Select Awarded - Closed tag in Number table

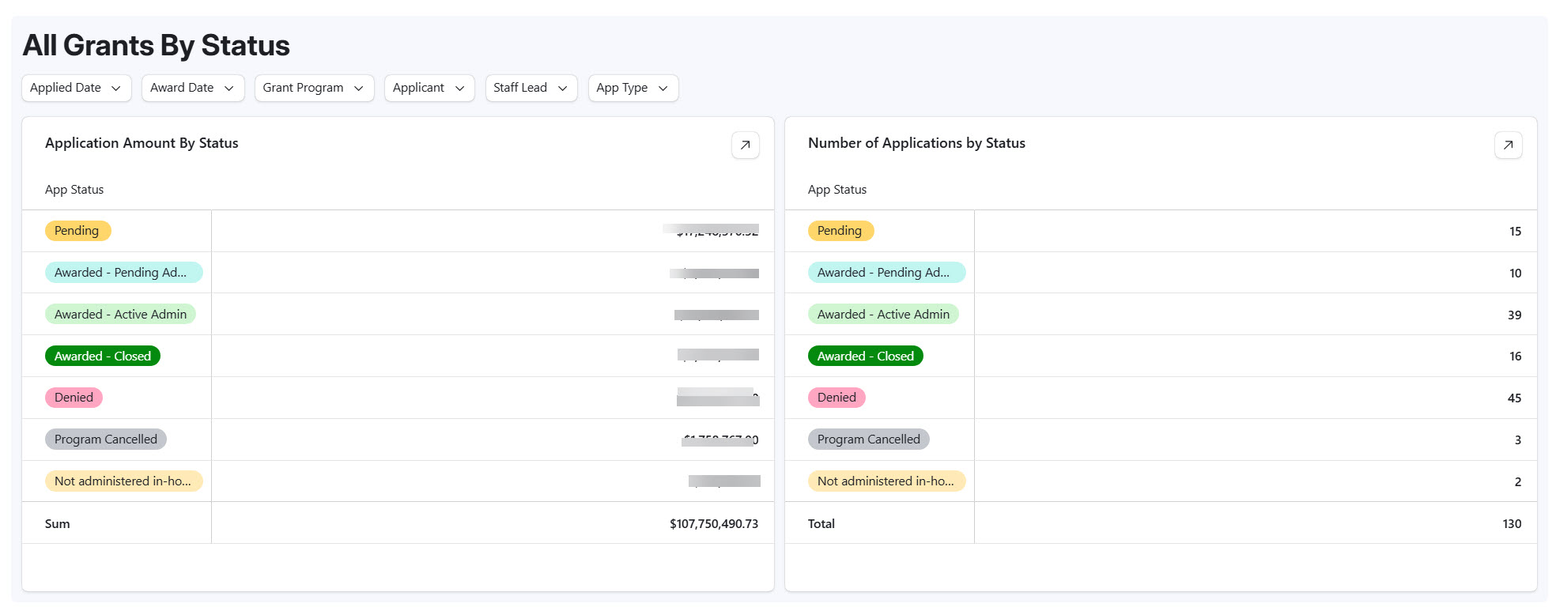(x=866, y=357)
